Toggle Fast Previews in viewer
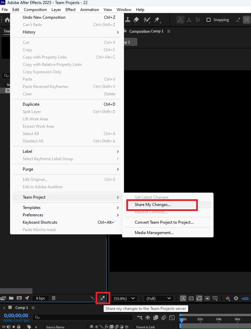Image resolution: width=251 pixels, height=329 pixels. (x=183, y=298)
